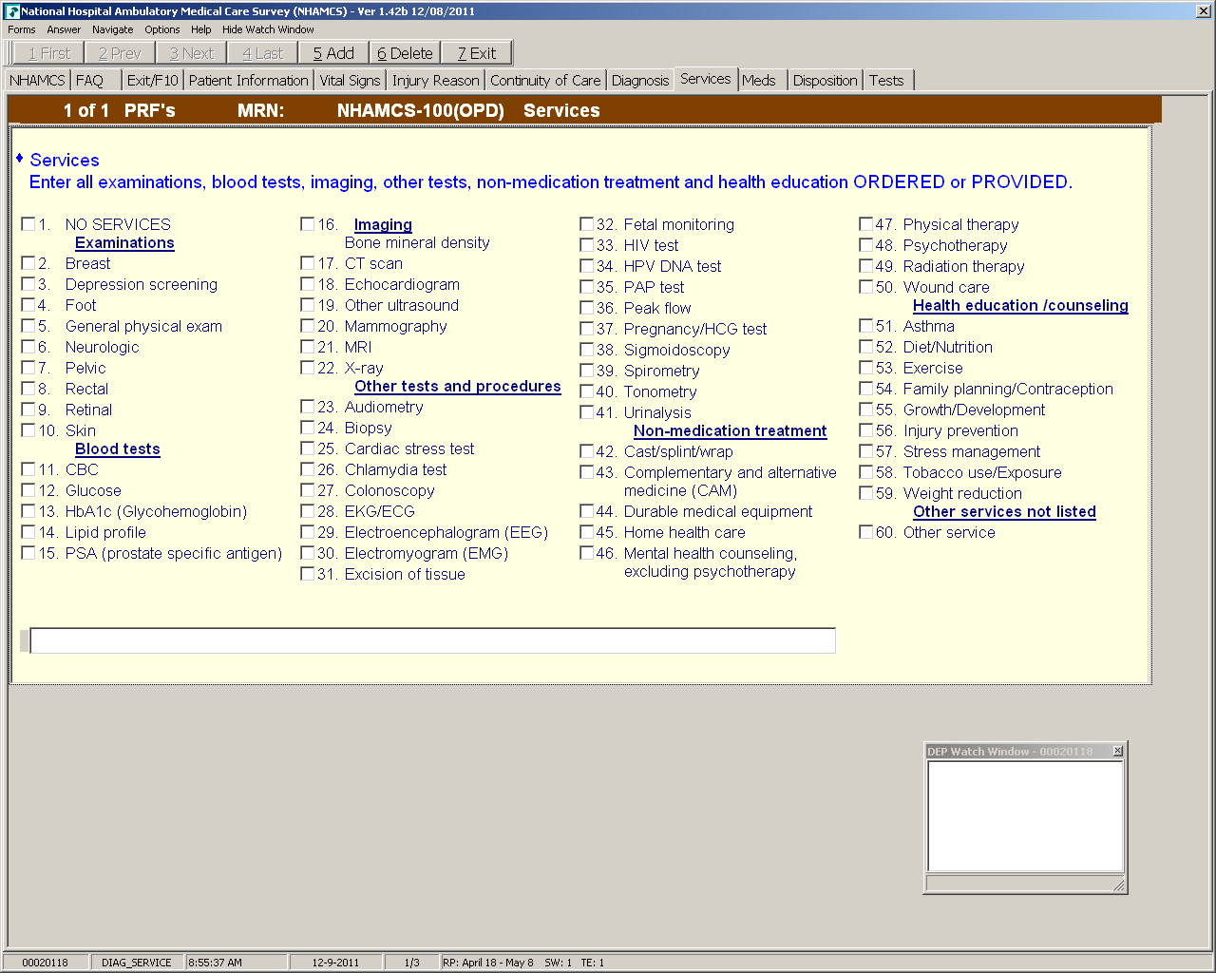1216x973 pixels.
Task: Click the First record button
Action: point(49,53)
